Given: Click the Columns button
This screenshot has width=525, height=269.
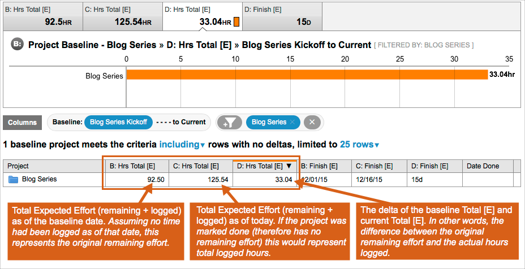Looking at the screenshot, I should click(x=23, y=122).
